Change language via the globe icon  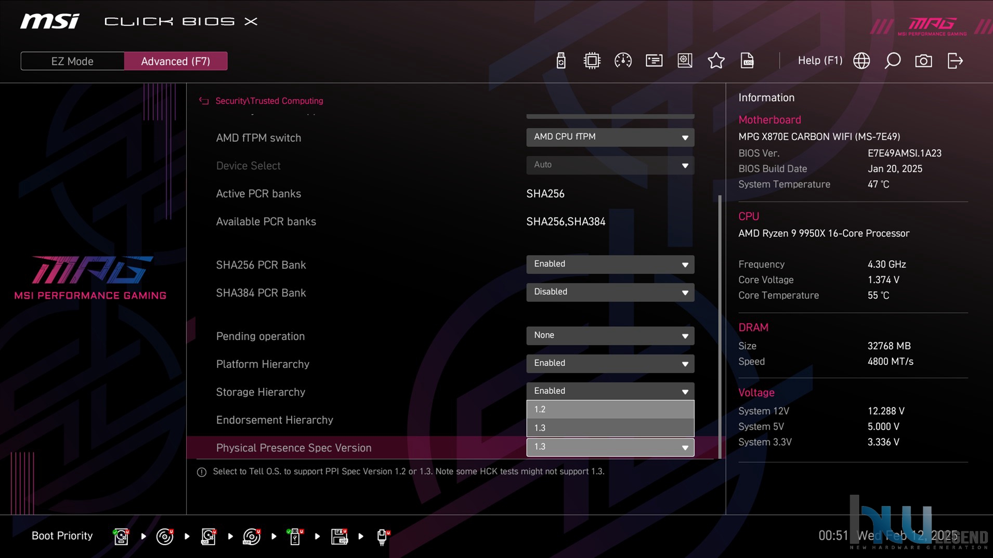pos(861,61)
